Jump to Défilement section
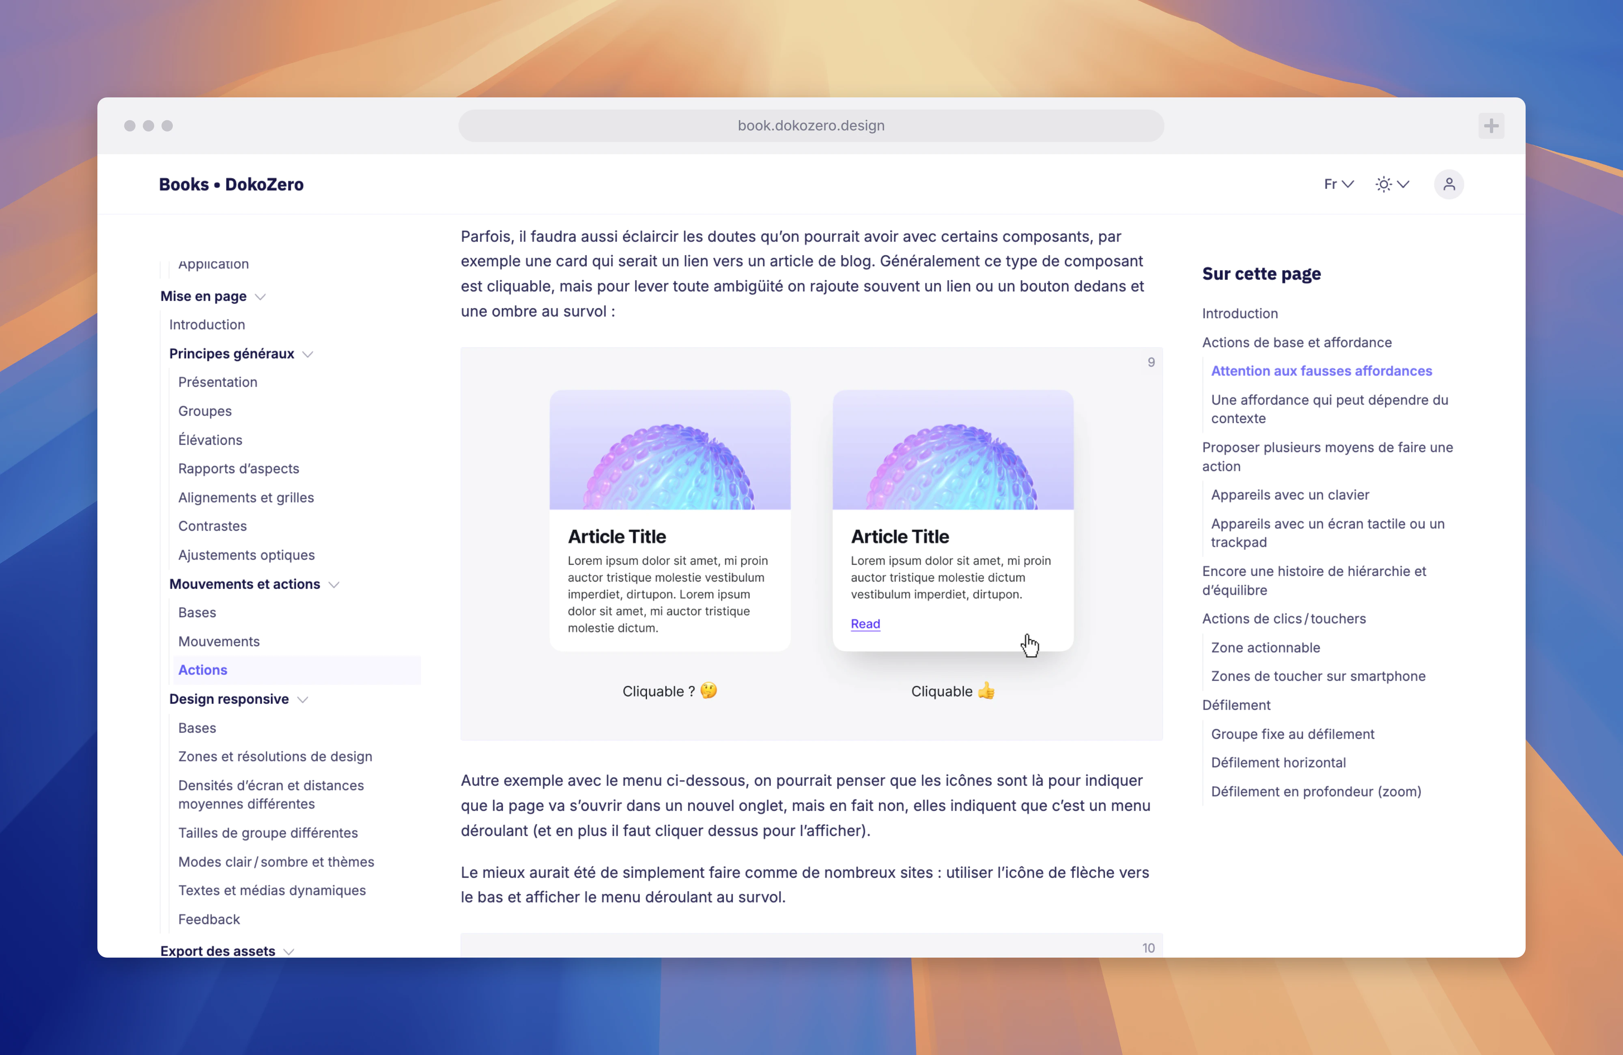This screenshot has width=1623, height=1055. click(1236, 704)
